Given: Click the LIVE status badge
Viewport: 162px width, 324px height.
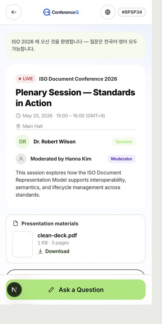Looking at the screenshot, I should pos(26,79).
